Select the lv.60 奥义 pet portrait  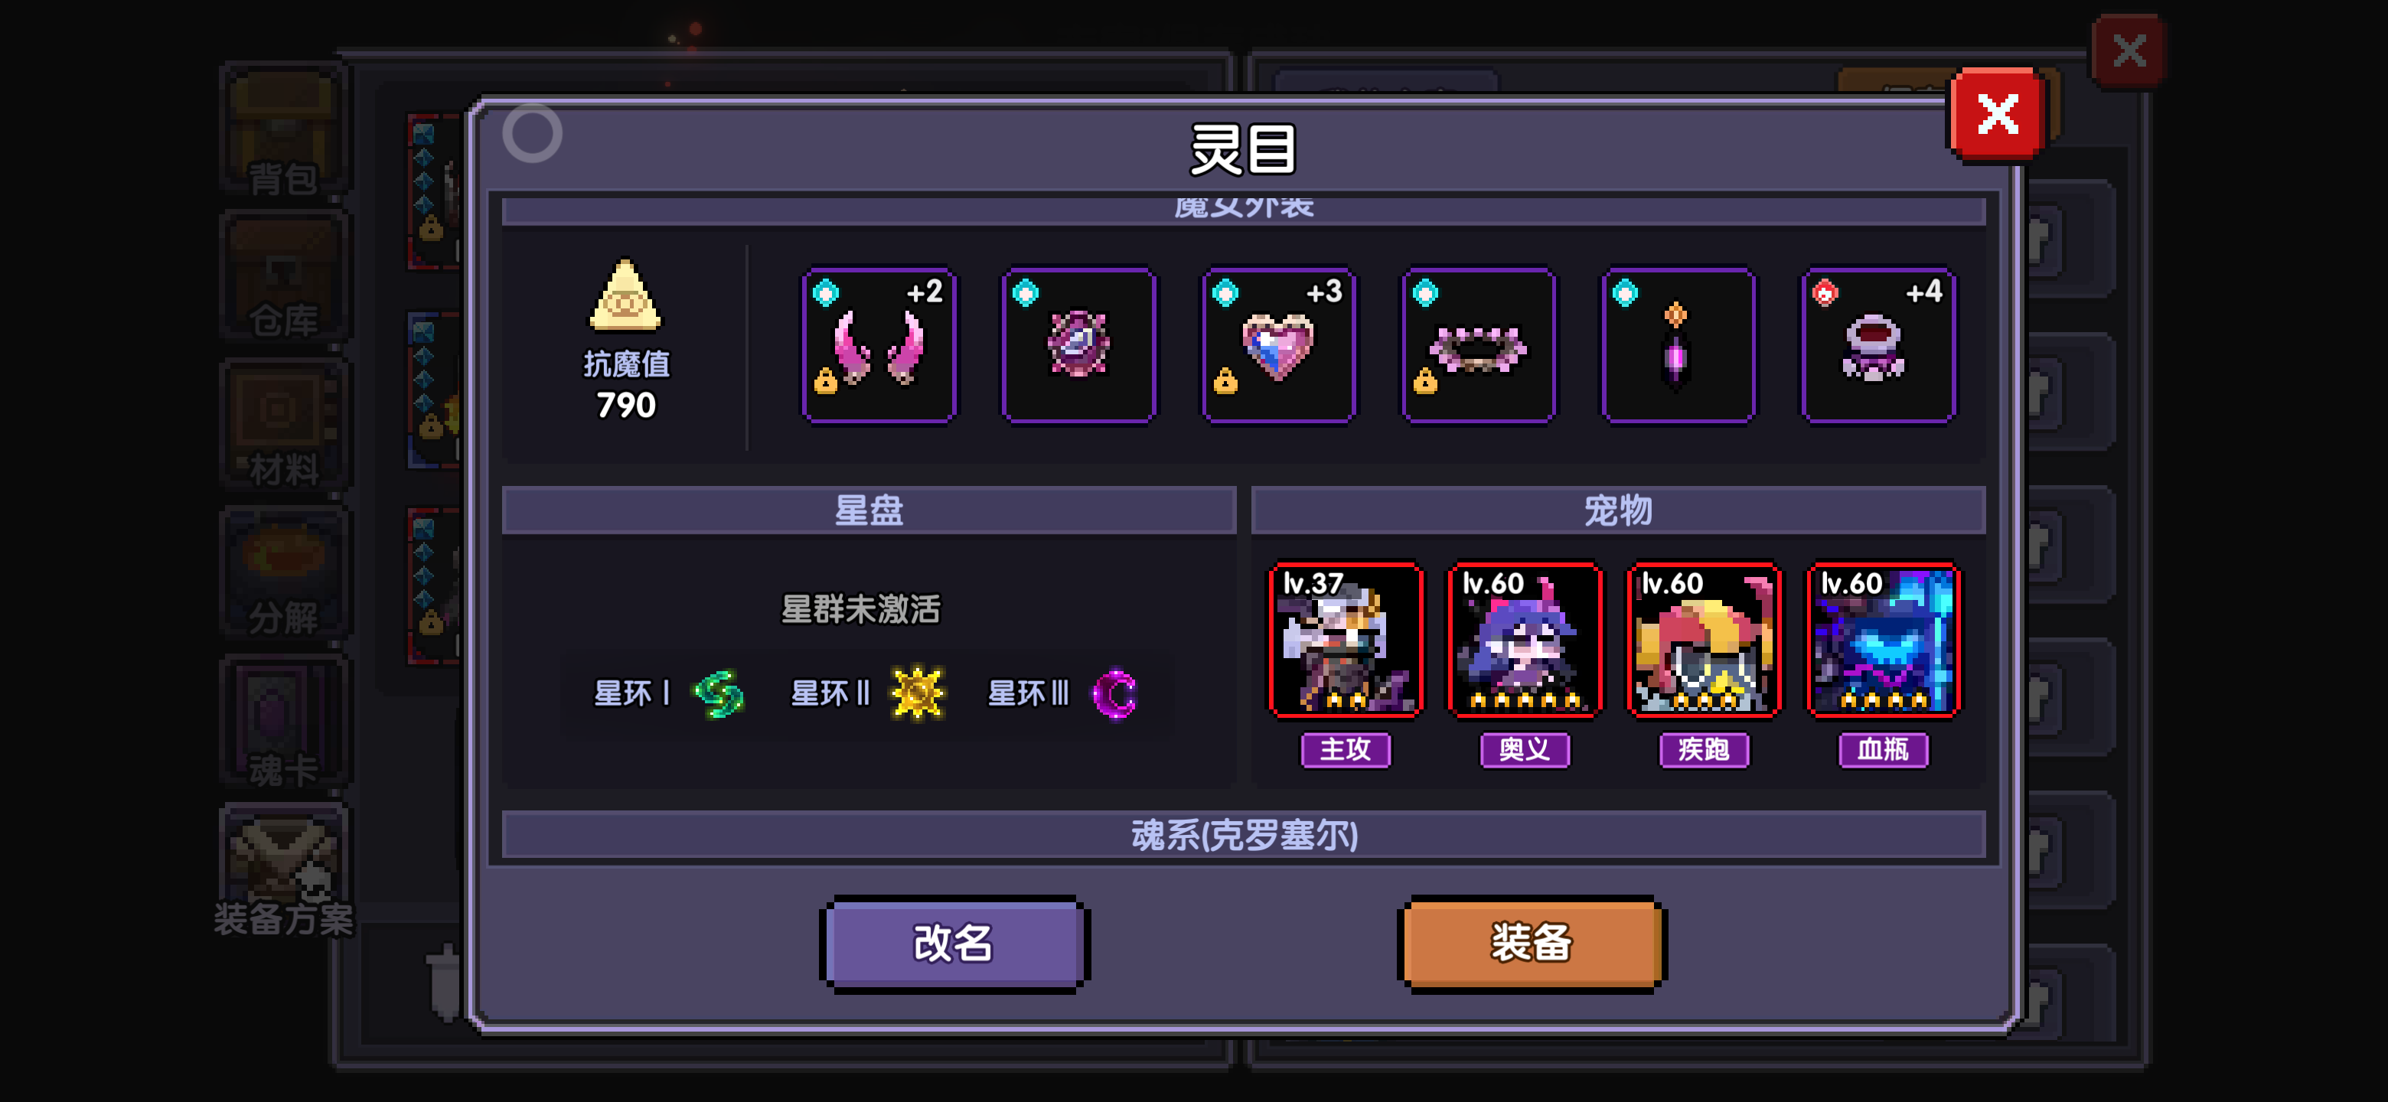click(1525, 640)
